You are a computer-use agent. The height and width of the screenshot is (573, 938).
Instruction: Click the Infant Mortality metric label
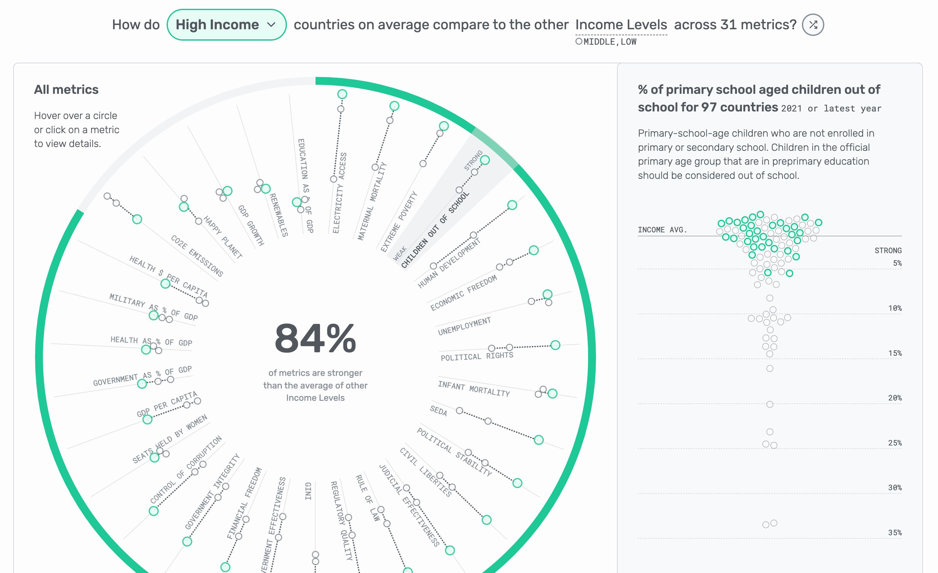[474, 389]
